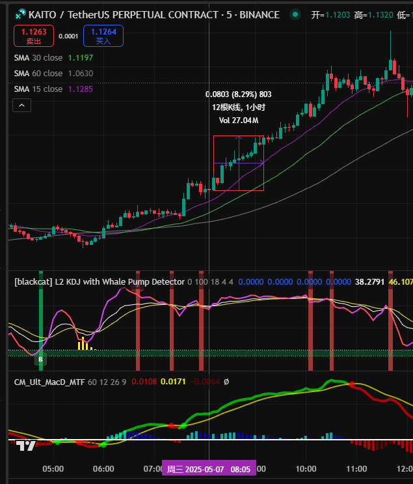Click the 38.2791 KDJ value
Image resolution: width=413 pixels, height=484 pixels.
(369, 282)
